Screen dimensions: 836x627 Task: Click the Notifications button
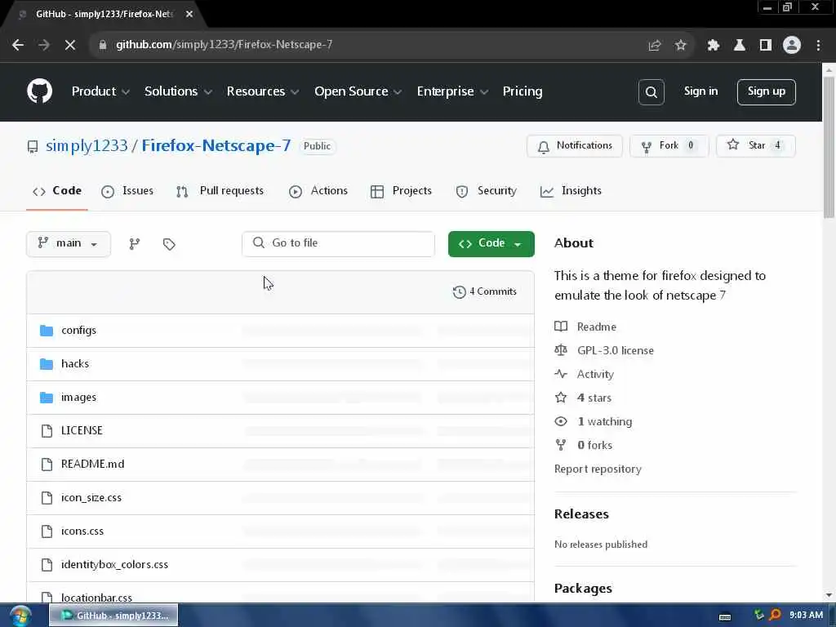[x=574, y=146]
